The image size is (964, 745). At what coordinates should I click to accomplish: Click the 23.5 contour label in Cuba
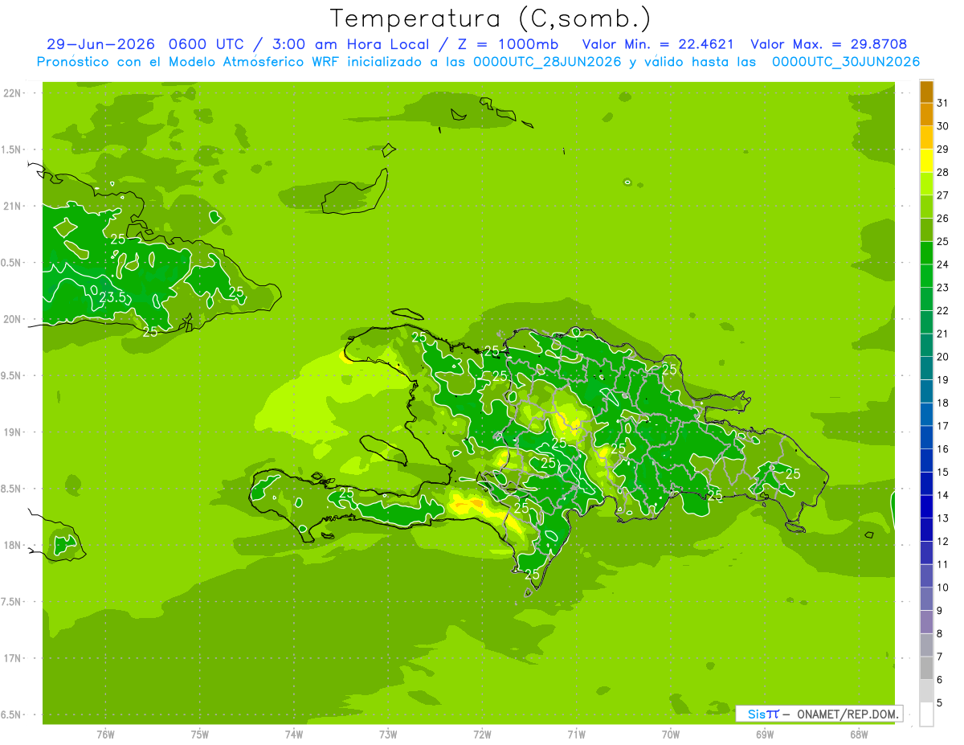coord(112,297)
